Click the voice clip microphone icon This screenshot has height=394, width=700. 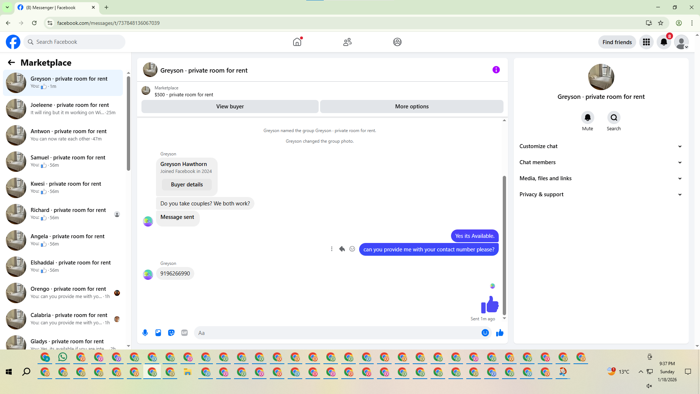[145, 333]
